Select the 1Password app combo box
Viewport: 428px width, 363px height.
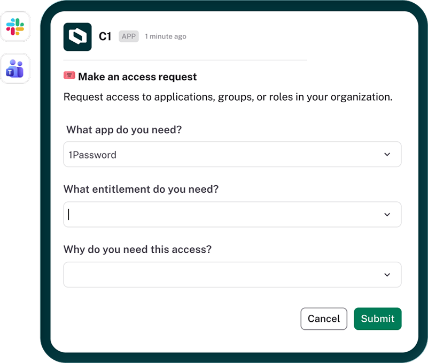click(232, 154)
